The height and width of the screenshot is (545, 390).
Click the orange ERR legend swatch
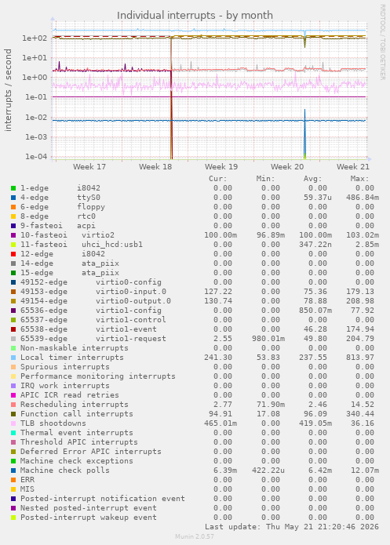click(x=13, y=480)
